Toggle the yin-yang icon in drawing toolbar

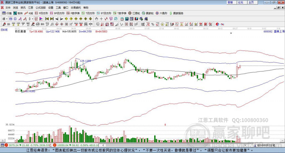217,24
